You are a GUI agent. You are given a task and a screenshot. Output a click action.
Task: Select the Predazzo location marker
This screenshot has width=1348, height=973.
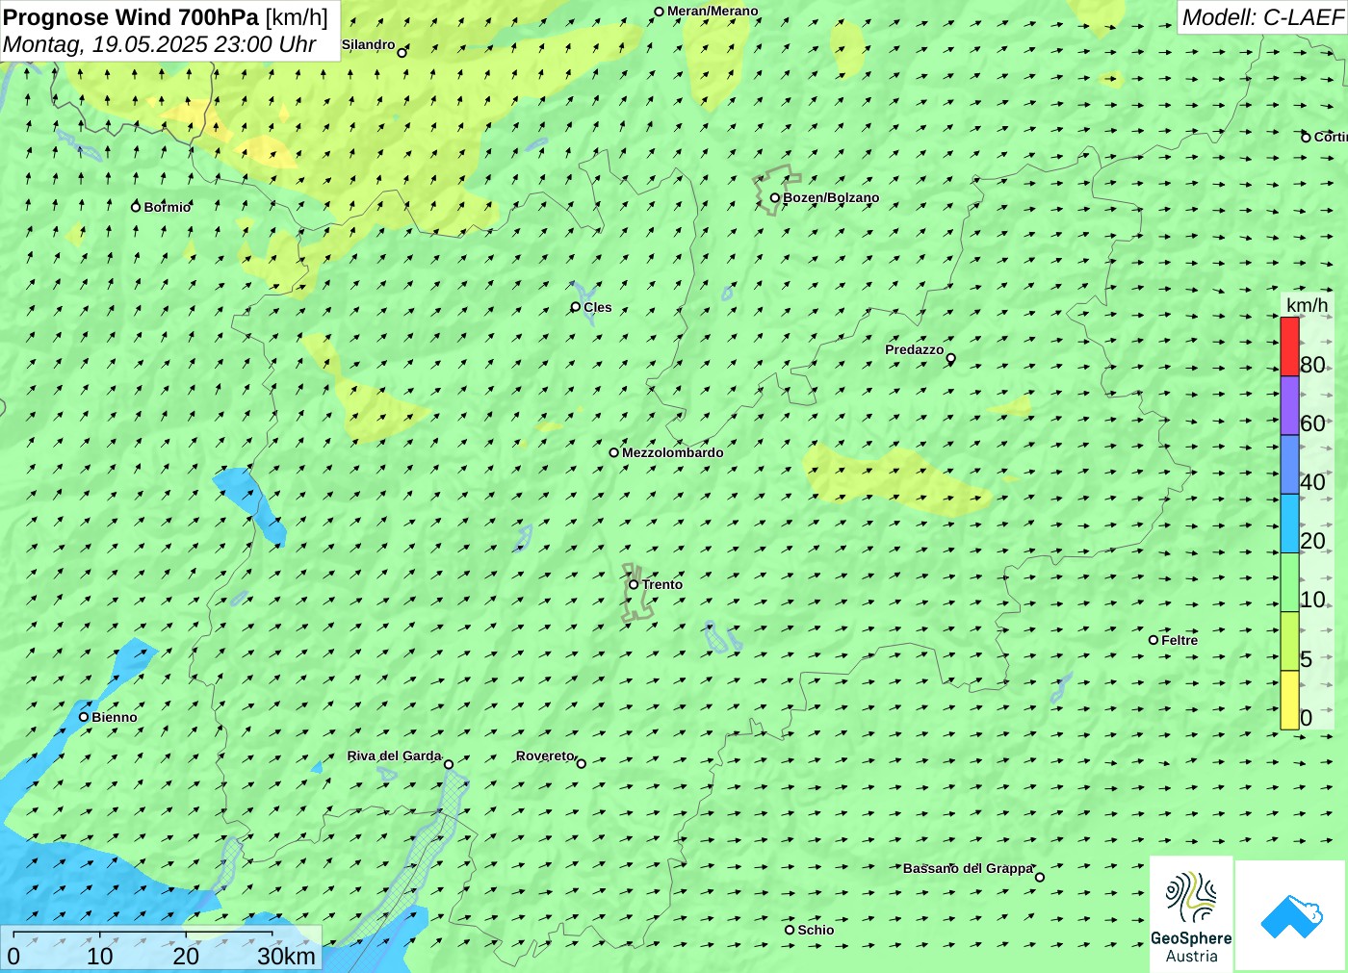coord(950,358)
